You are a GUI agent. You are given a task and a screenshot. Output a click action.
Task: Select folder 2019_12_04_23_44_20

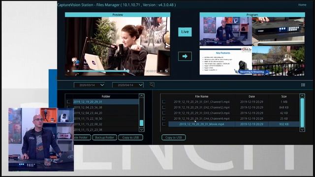(x=88, y=113)
